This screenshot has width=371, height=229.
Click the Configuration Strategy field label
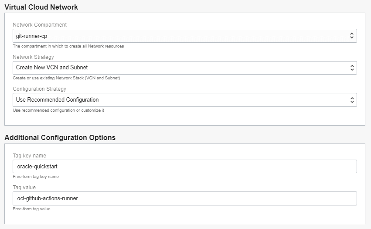(41, 89)
